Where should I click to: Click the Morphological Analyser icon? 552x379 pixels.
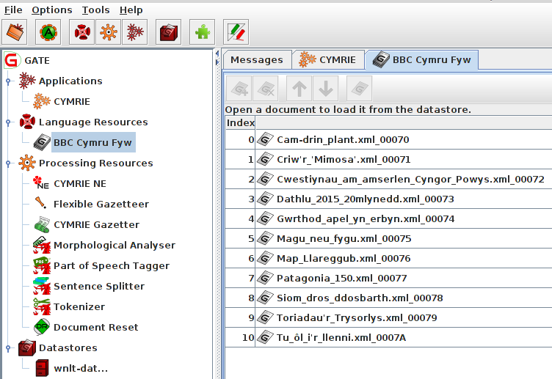(42, 245)
